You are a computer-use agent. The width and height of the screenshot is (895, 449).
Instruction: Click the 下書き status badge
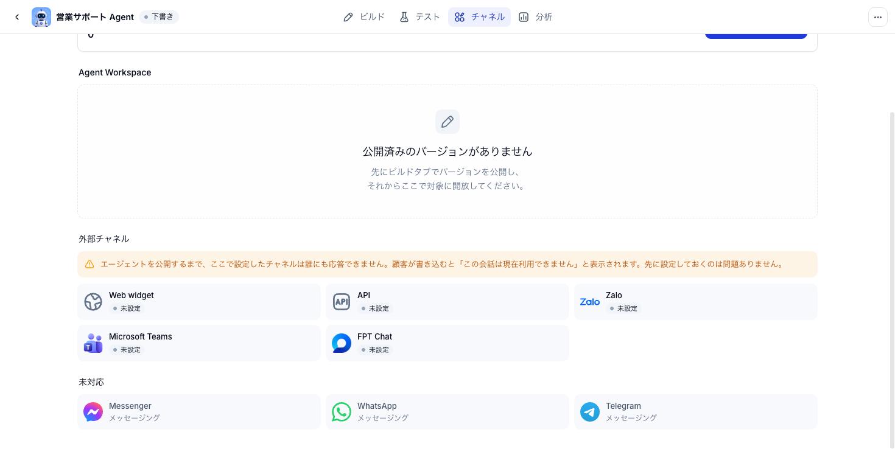pos(159,17)
